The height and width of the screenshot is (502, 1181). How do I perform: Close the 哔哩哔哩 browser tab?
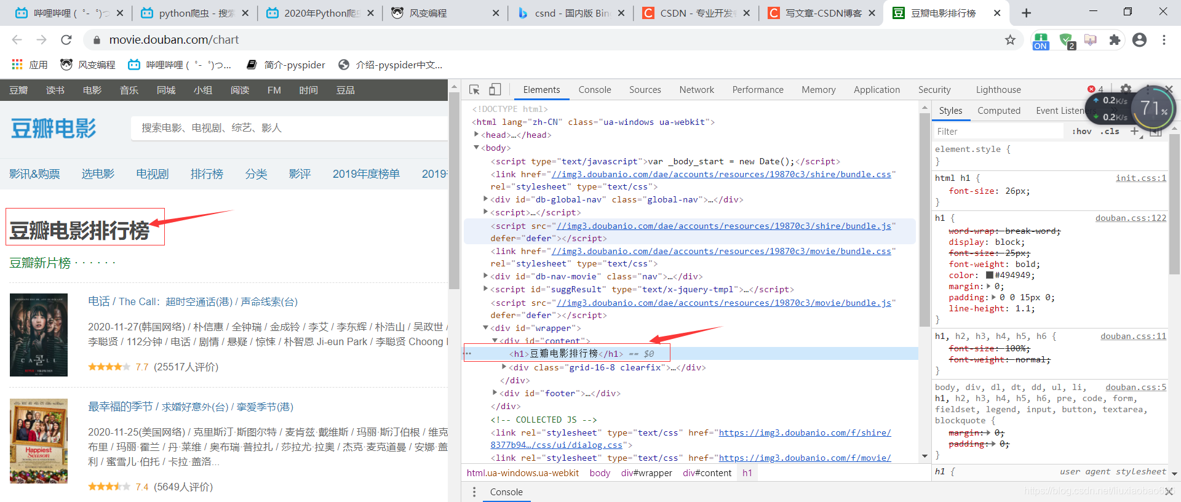click(x=119, y=13)
